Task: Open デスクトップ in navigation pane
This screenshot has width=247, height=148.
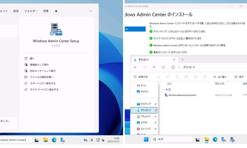Action: click(144, 104)
